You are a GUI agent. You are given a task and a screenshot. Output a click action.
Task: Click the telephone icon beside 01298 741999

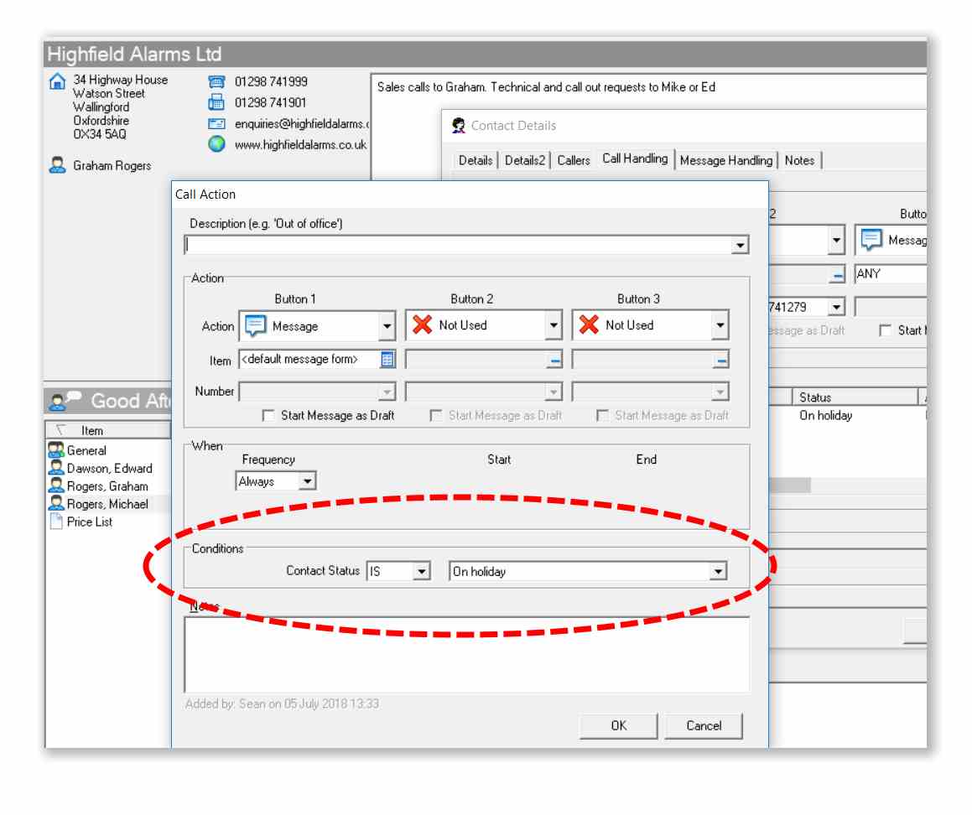[216, 82]
